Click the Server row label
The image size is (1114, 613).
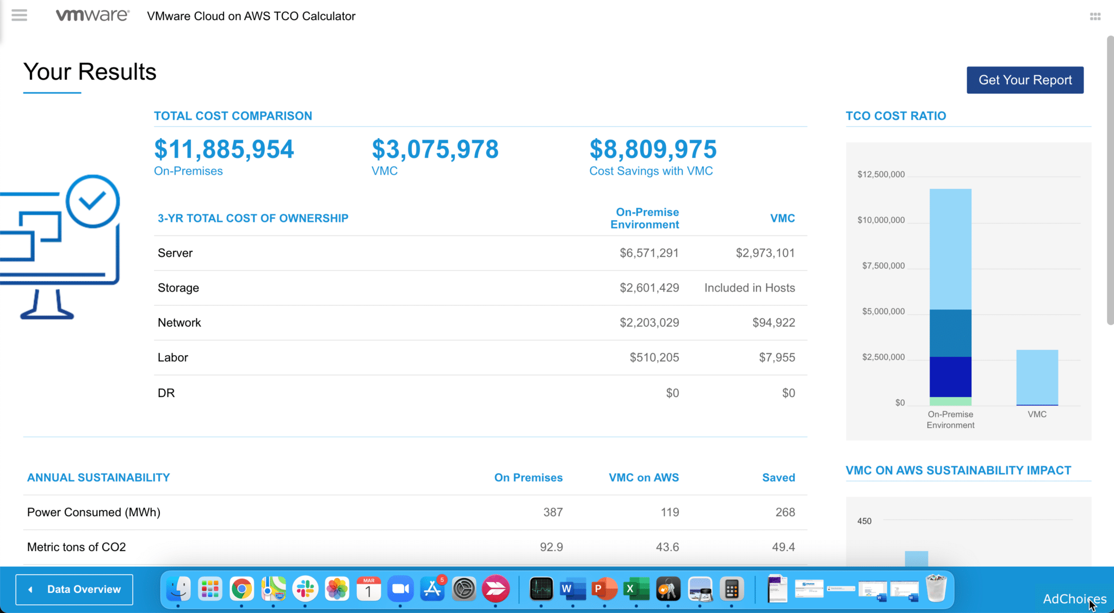pos(175,253)
